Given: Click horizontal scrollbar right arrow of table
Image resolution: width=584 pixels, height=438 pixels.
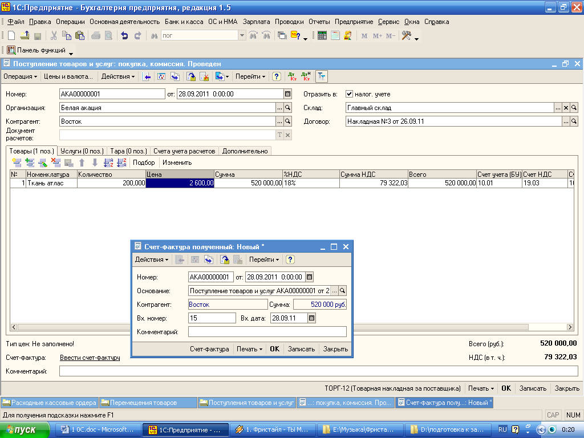Looking at the screenshot, I should [x=570, y=327].
